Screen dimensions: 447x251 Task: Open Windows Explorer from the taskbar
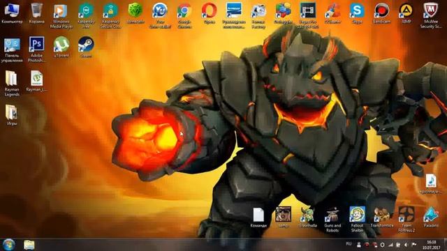coord(29,245)
